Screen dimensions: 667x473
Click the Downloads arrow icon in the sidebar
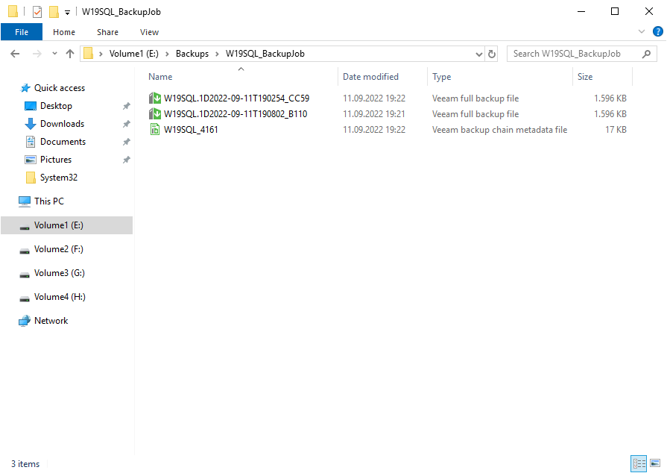pos(31,124)
